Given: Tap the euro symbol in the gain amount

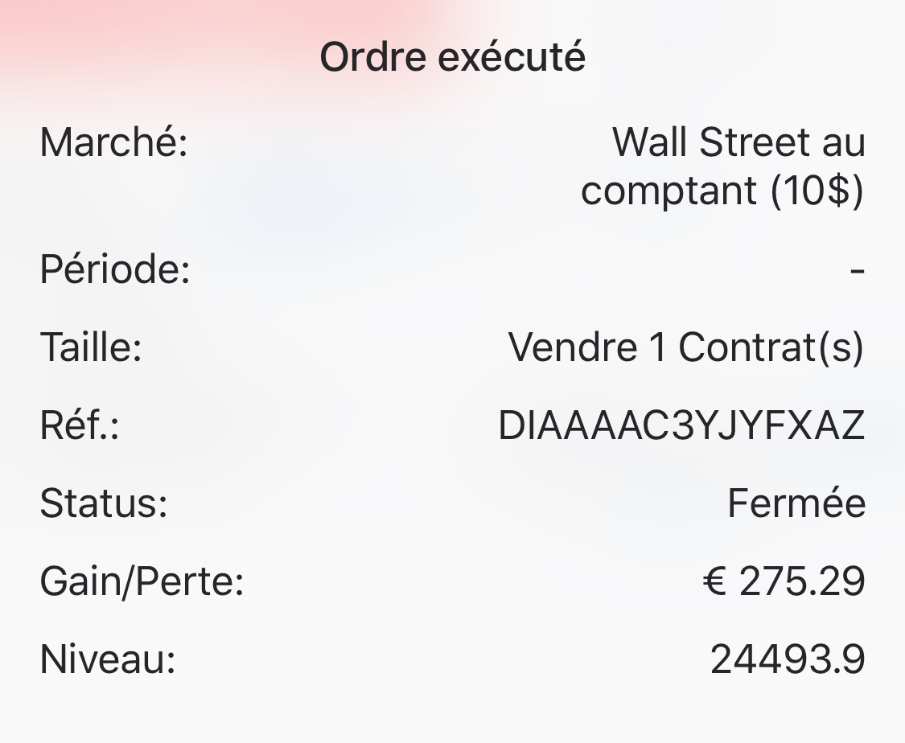Looking at the screenshot, I should point(714,581).
